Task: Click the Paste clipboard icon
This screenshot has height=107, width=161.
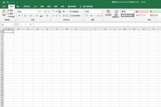Action: click(4, 12)
